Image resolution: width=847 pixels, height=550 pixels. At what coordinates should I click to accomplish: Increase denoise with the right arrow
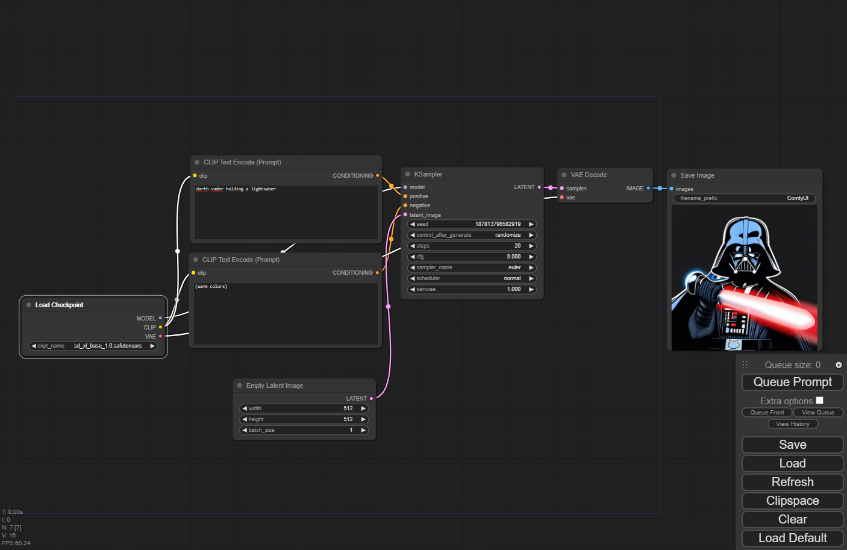point(531,289)
